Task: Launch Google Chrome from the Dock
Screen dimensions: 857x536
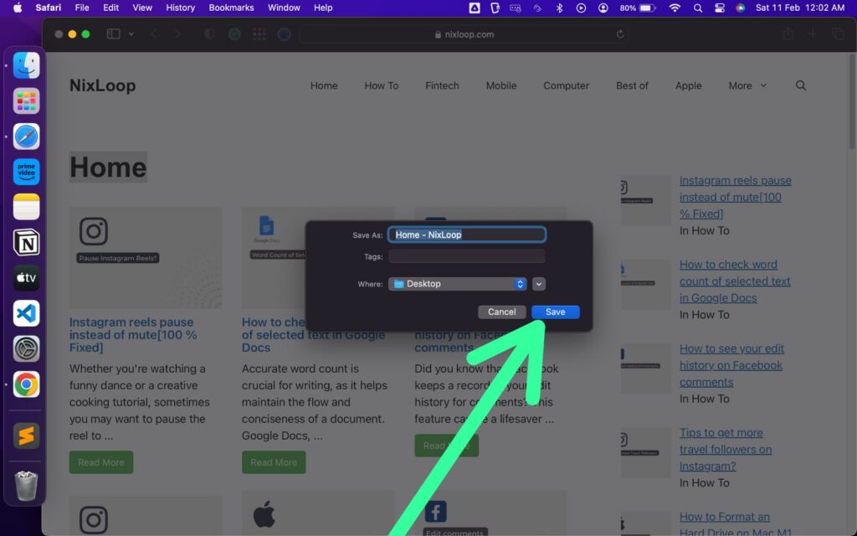Action: (26, 384)
